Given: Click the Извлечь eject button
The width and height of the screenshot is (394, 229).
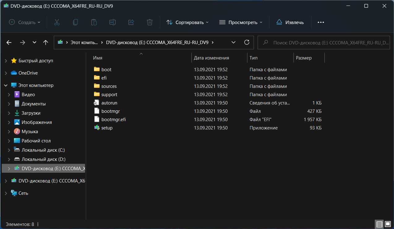Looking at the screenshot, I should (x=290, y=22).
